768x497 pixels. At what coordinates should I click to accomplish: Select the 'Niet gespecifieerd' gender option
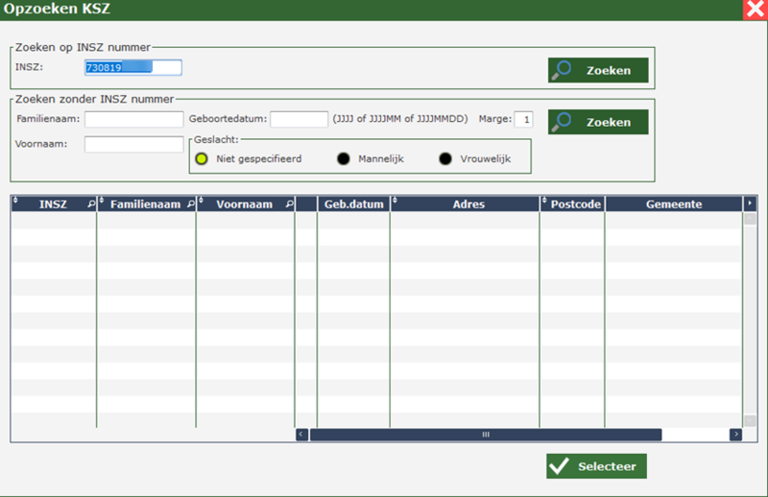pyautogui.click(x=201, y=159)
